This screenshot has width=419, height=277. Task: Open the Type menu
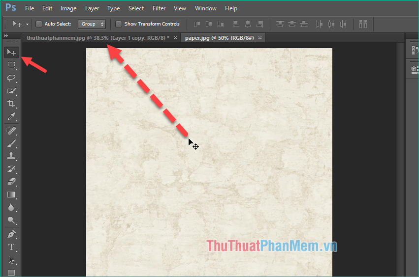click(113, 8)
